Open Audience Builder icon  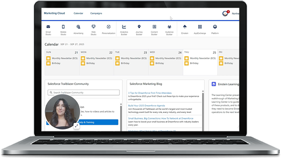click(x=169, y=27)
